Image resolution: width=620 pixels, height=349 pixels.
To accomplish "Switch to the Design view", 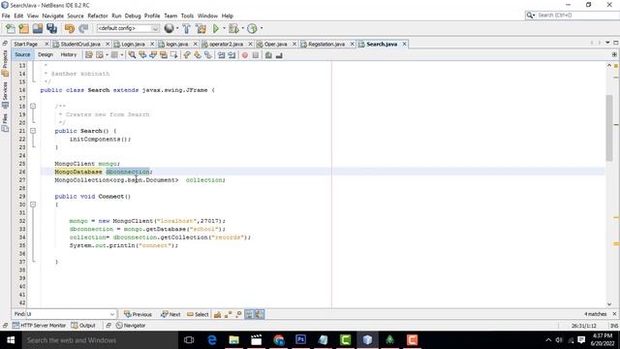I will click(46, 54).
